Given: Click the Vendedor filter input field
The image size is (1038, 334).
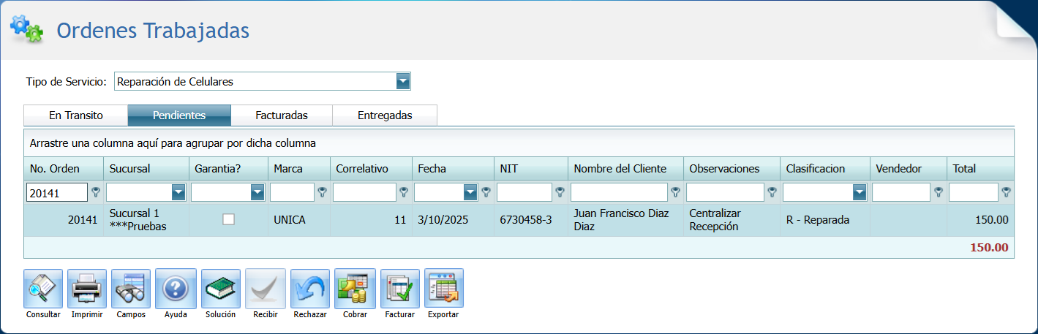Looking at the screenshot, I should coord(902,193).
